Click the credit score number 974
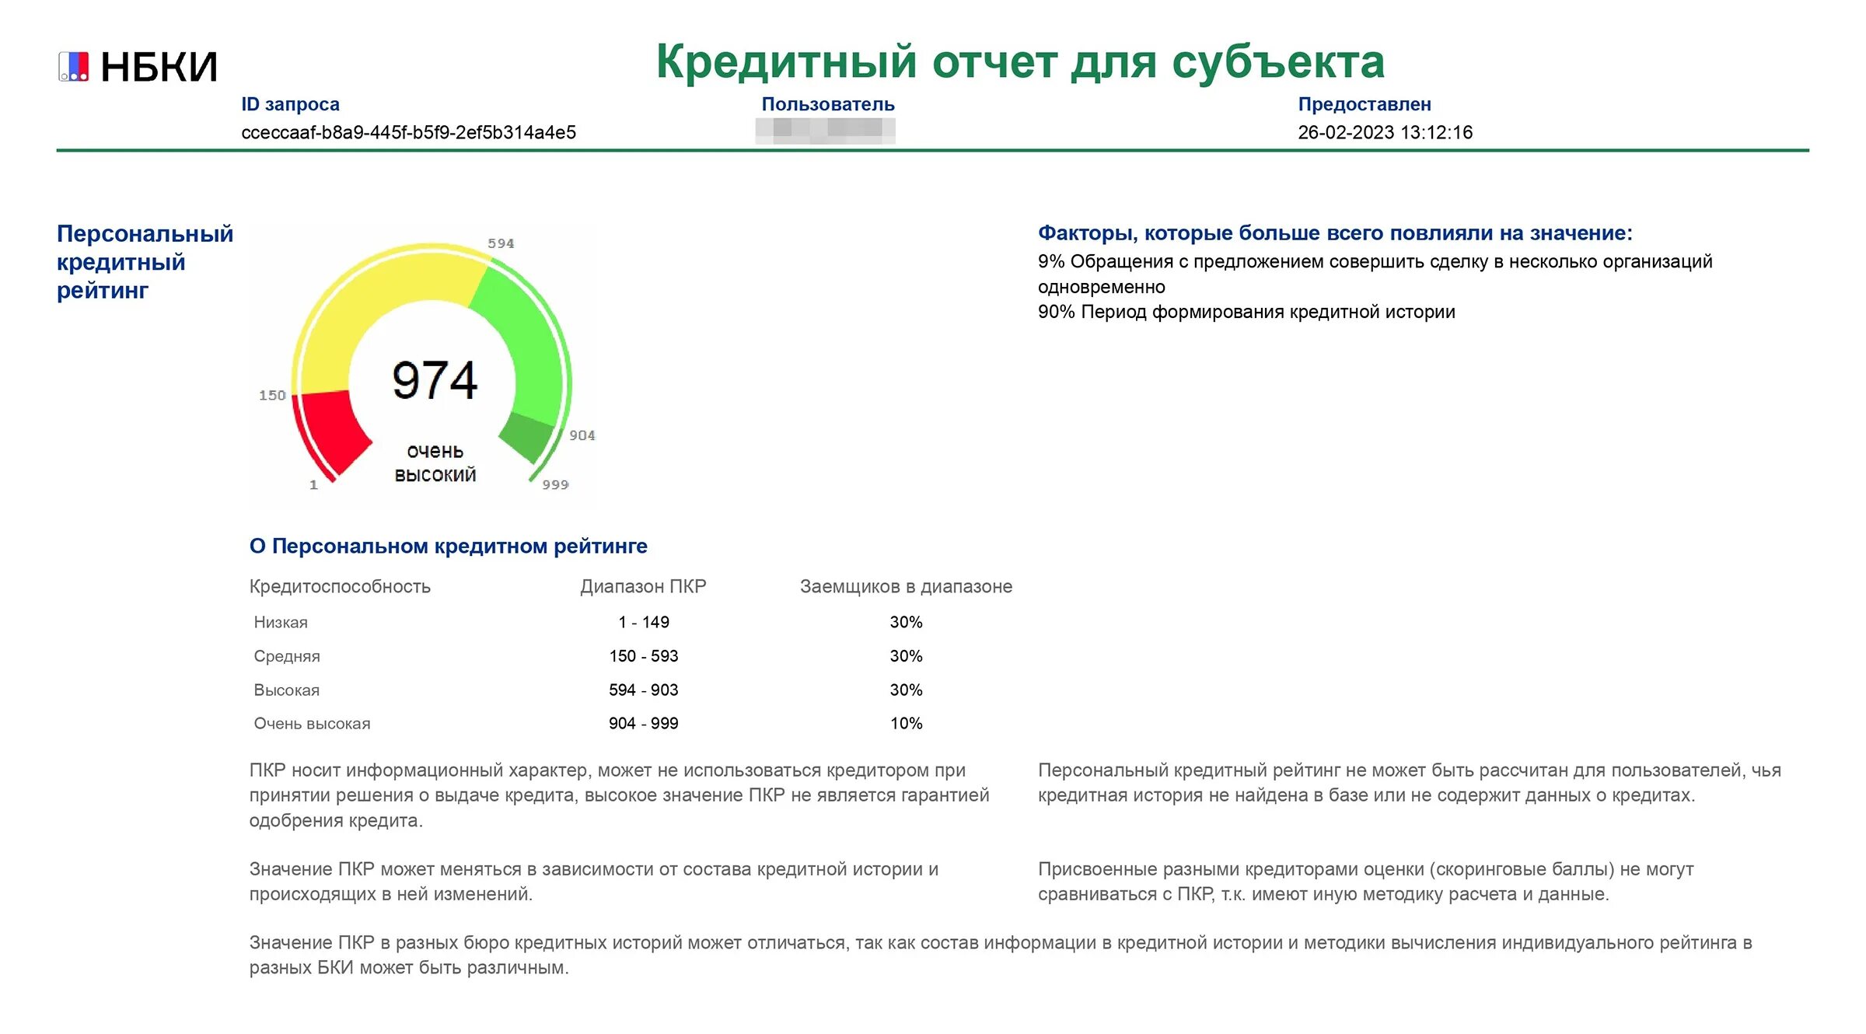 pyautogui.click(x=435, y=381)
